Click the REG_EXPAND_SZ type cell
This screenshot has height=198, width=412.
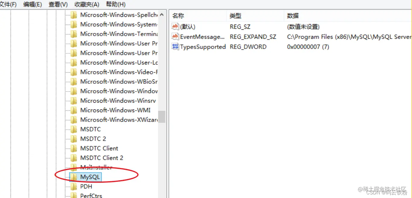point(253,37)
